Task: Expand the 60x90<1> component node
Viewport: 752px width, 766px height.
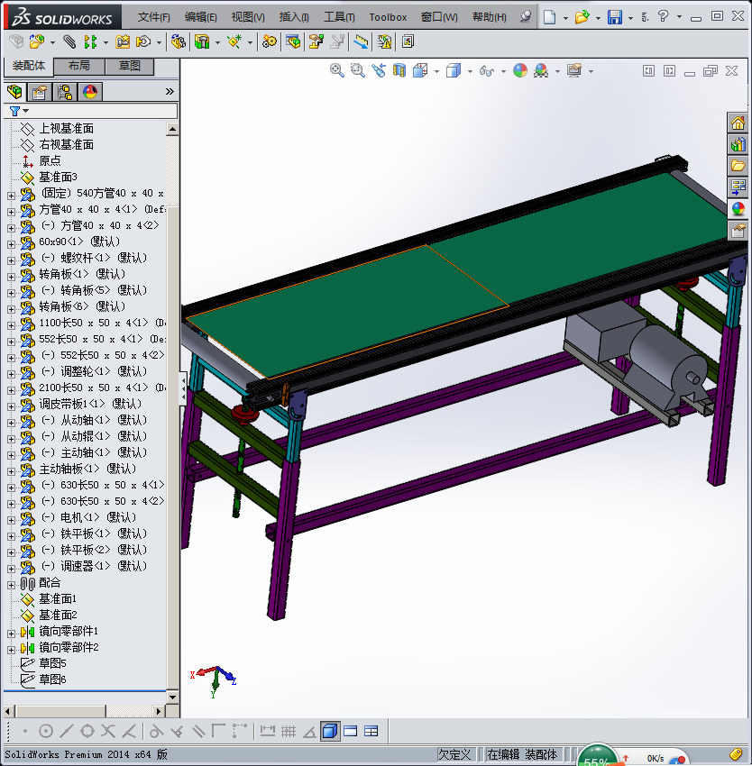Action: pyautogui.click(x=11, y=244)
